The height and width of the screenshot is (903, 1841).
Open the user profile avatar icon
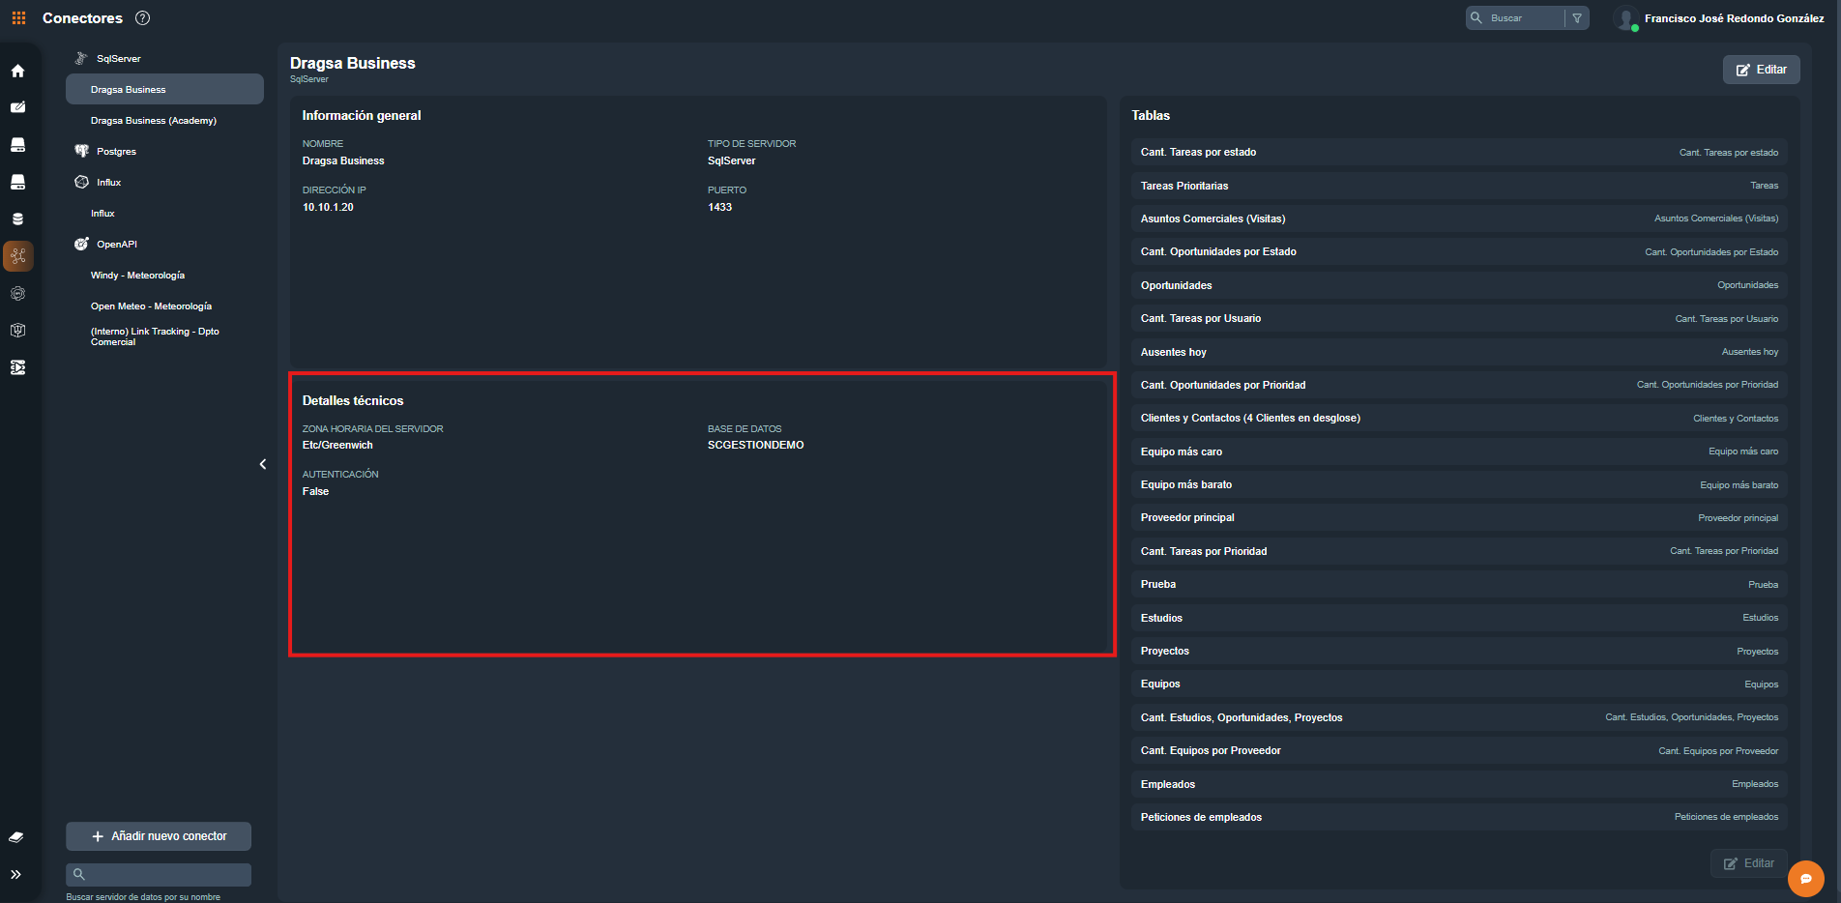[x=1625, y=18]
